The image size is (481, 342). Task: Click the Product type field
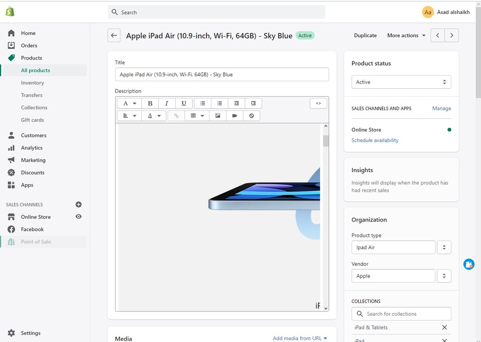pos(393,247)
